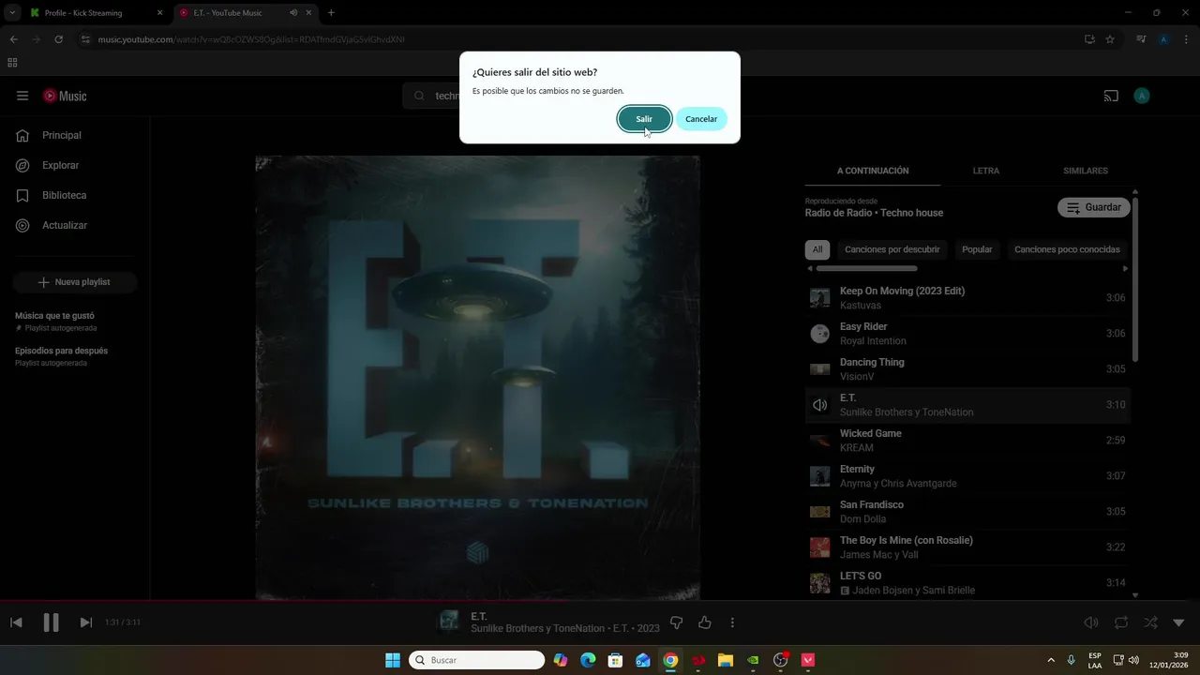Switch to the LETRA tab
The image size is (1200, 675).
[x=986, y=171]
